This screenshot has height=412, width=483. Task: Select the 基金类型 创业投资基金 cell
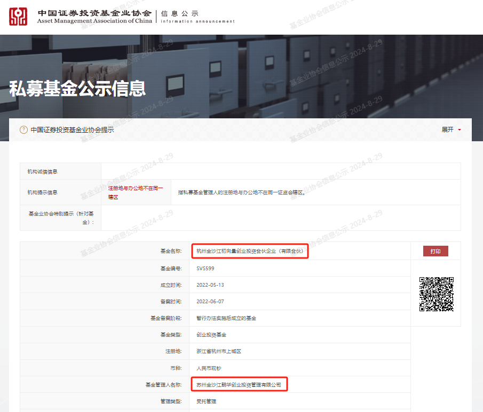pos(212,335)
